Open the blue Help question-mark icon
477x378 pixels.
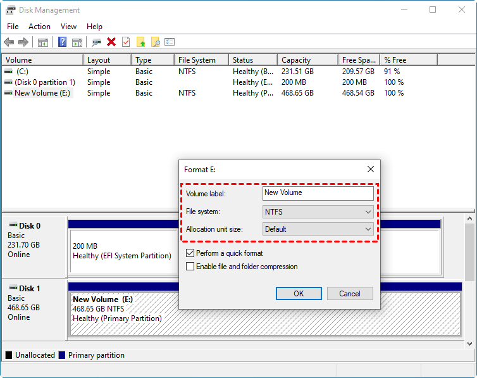click(63, 42)
